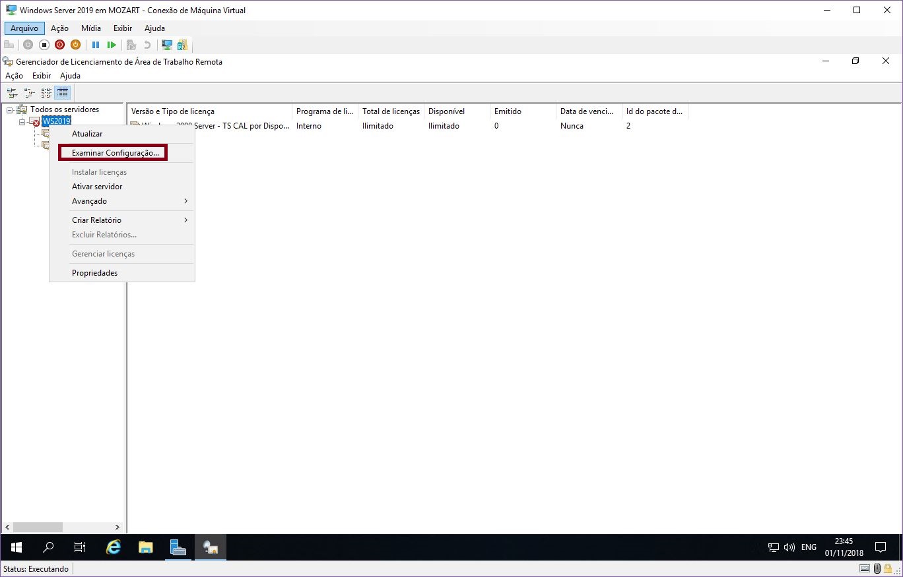This screenshot has width=903, height=577.
Task: Select the Todos os servidores tree label
Action: click(x=65, y=109)
